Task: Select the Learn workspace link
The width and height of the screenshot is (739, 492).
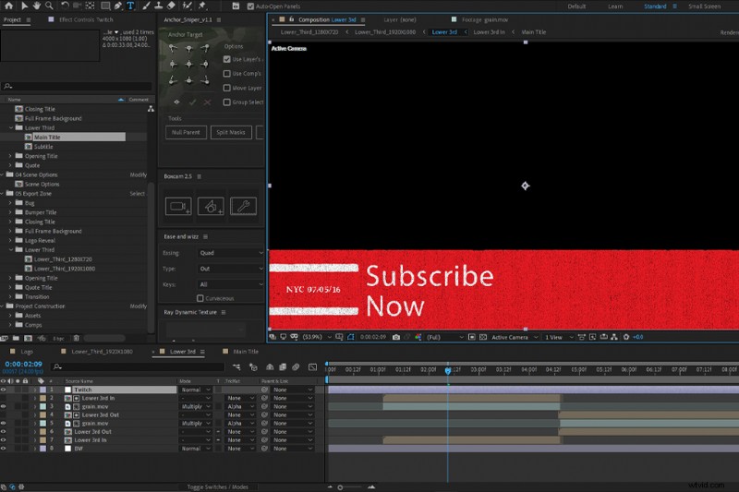Action: click(615, 6)
